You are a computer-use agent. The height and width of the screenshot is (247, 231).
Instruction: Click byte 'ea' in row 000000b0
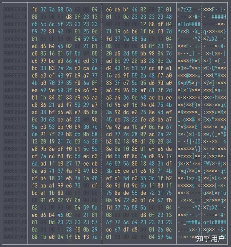point(35,90)
